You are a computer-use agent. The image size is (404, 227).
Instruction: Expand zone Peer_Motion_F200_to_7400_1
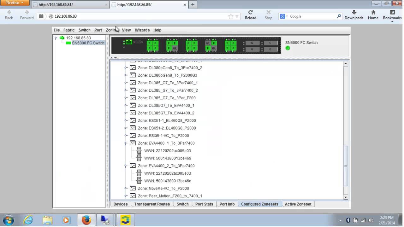tap(126, 196)
